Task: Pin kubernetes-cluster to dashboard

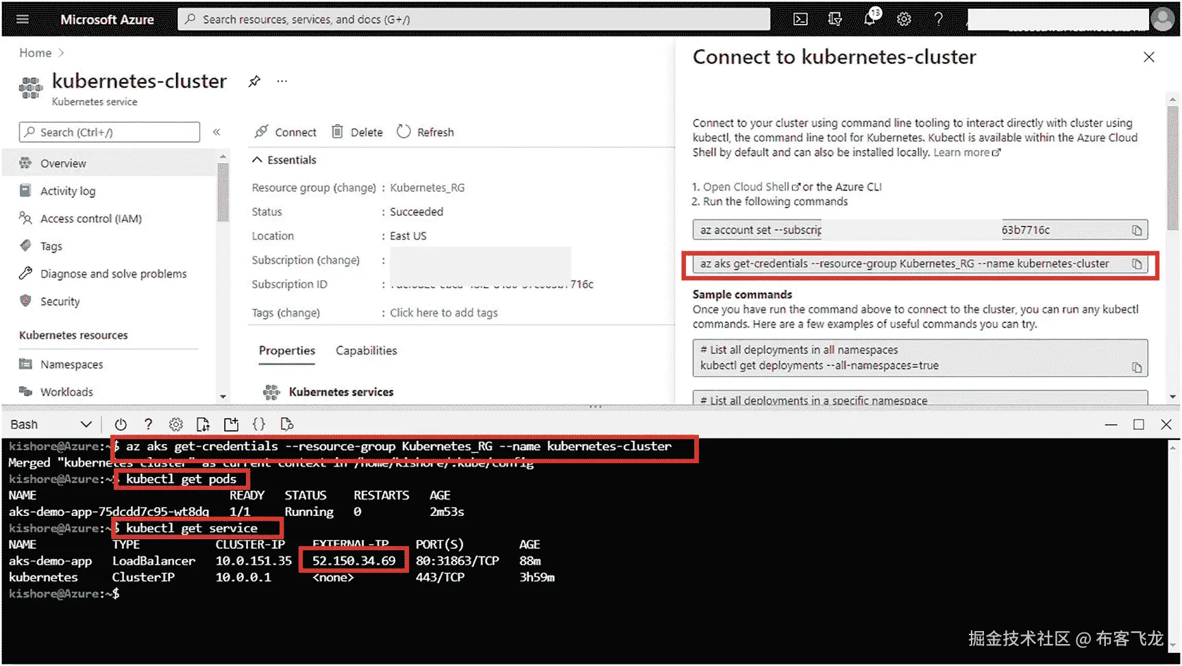Action: click(x=254, y=81)
